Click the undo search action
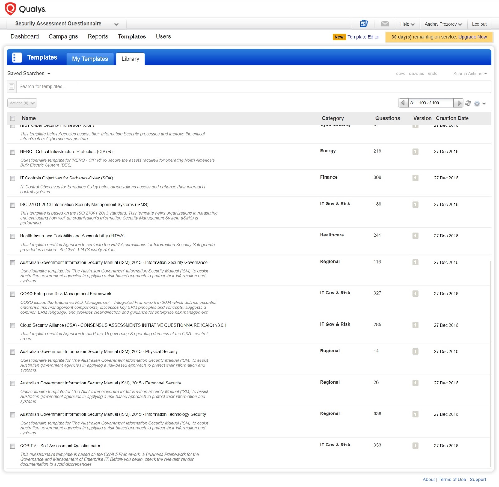499x487 pixels. (433, 74)
